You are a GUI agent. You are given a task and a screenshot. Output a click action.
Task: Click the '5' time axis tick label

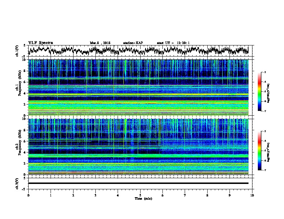point(140,195)
